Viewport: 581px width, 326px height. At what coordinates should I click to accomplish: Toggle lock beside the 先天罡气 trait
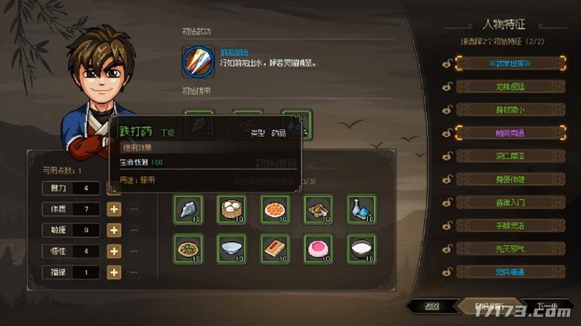[x=447, y=249]
